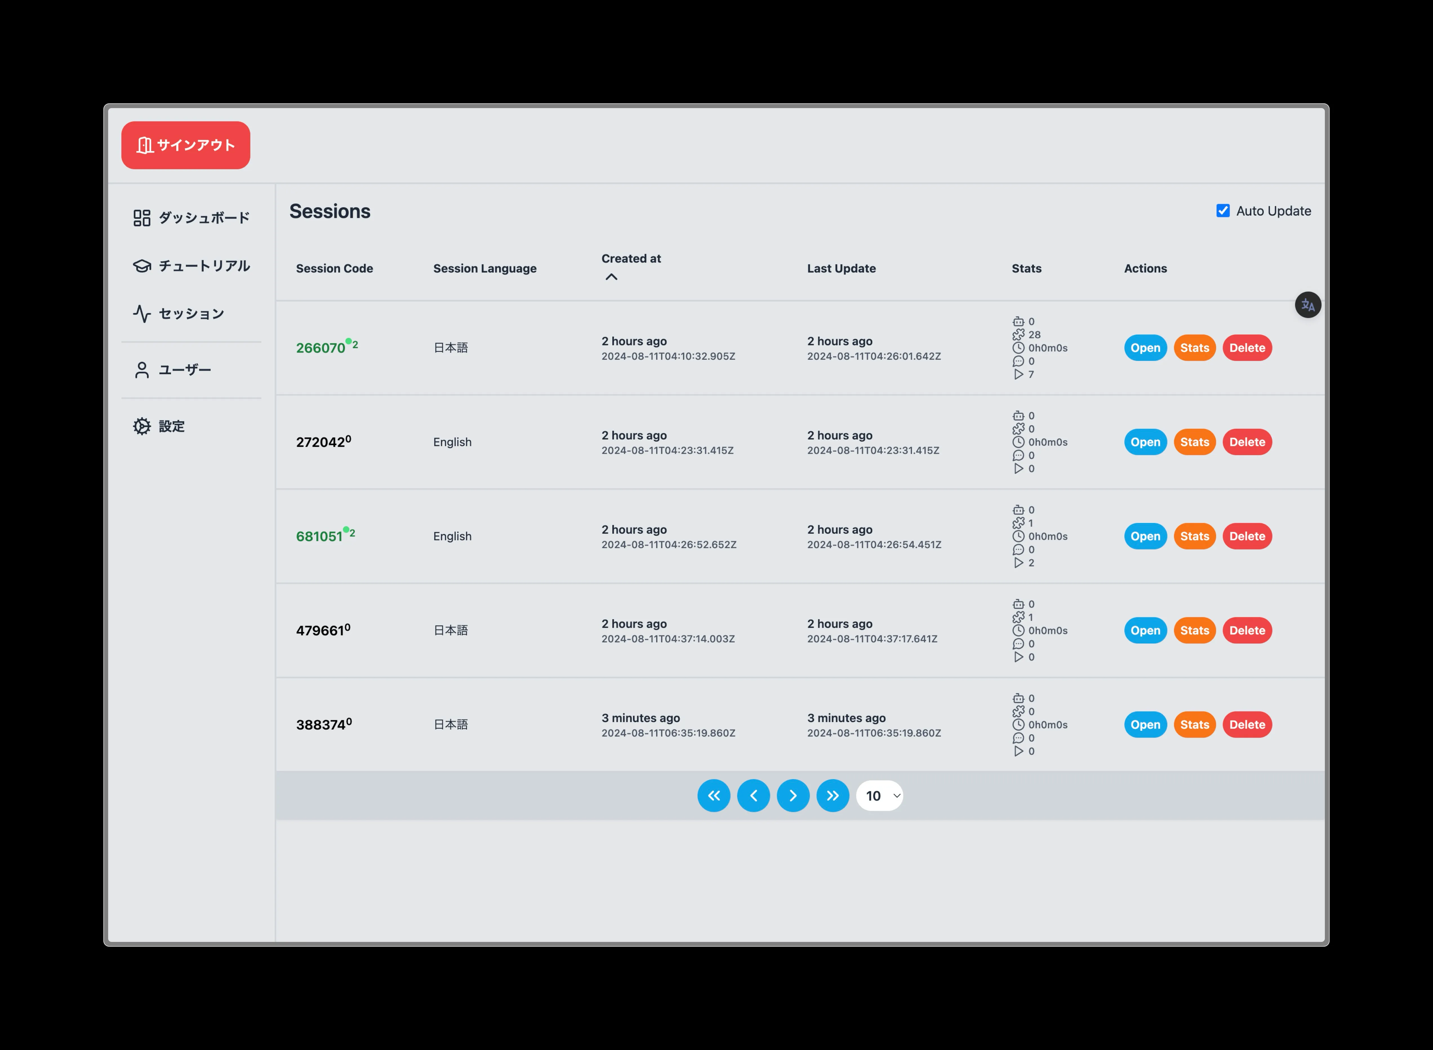Delete session 388374

point(1247,725)
